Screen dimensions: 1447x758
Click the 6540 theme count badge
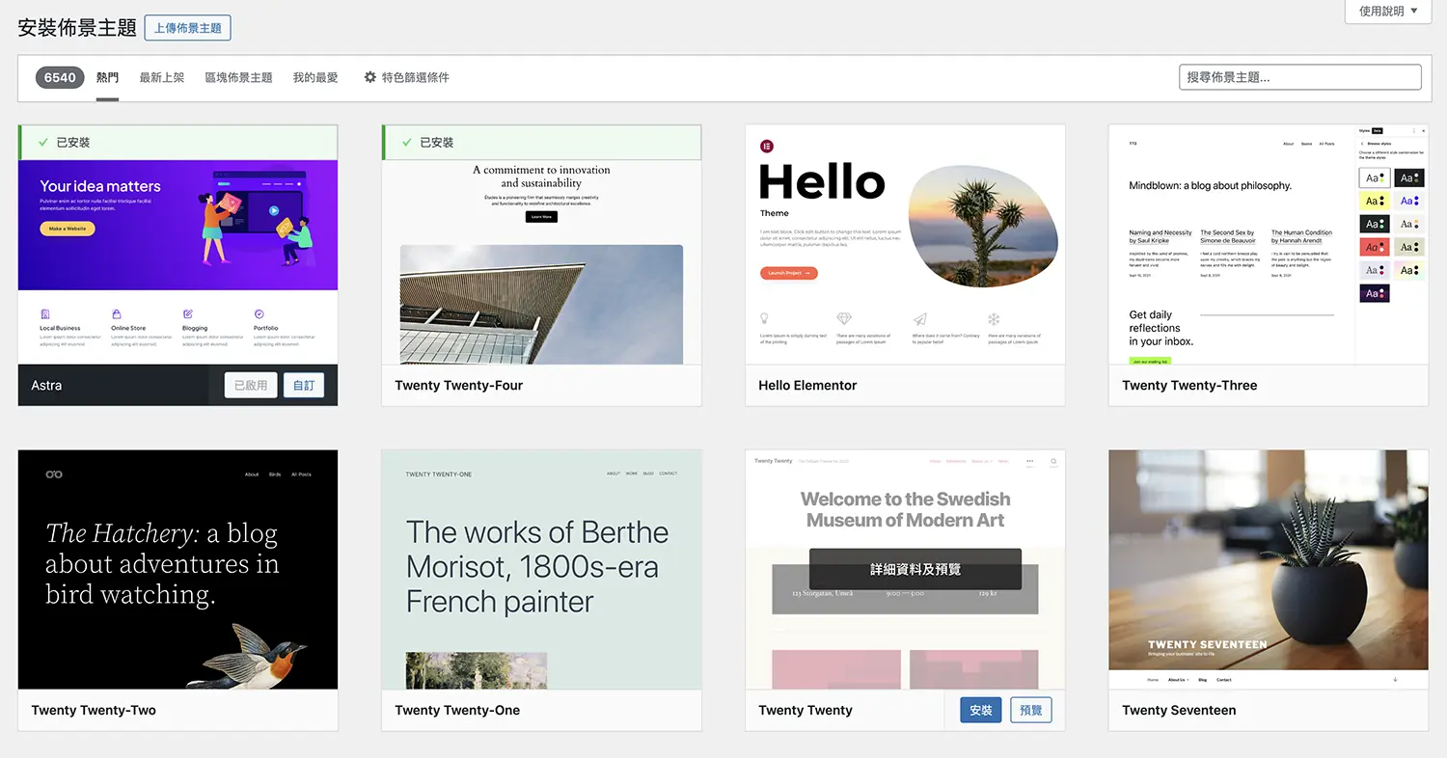pos(60,77)
